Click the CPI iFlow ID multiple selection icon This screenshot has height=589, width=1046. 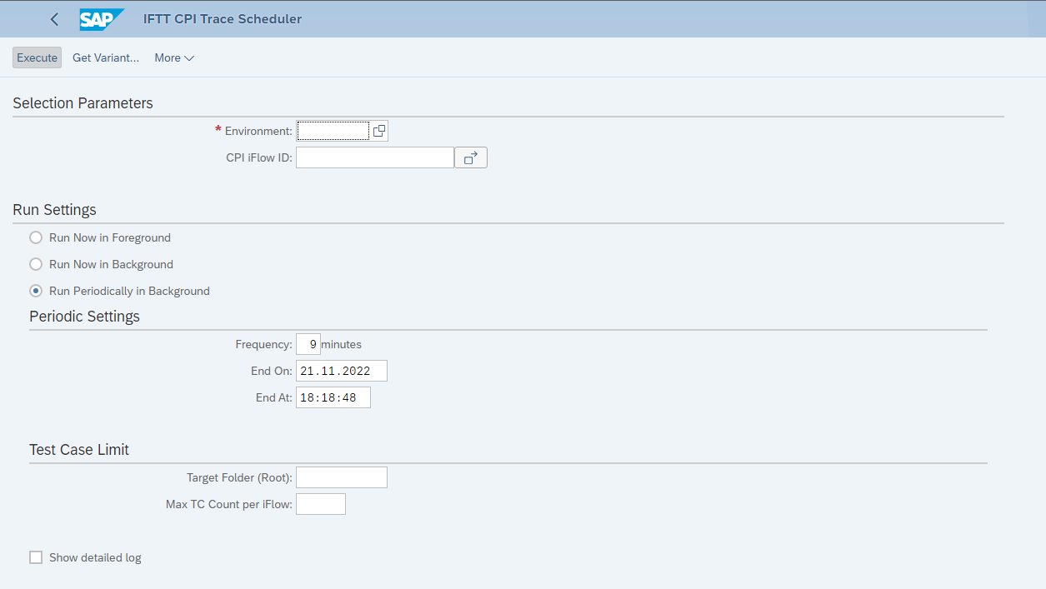coord(471,157)
